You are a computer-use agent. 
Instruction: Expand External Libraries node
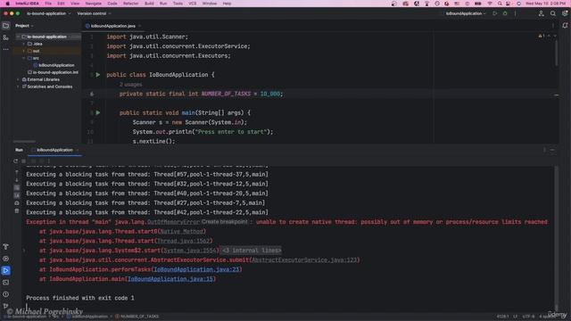(18, 79)
